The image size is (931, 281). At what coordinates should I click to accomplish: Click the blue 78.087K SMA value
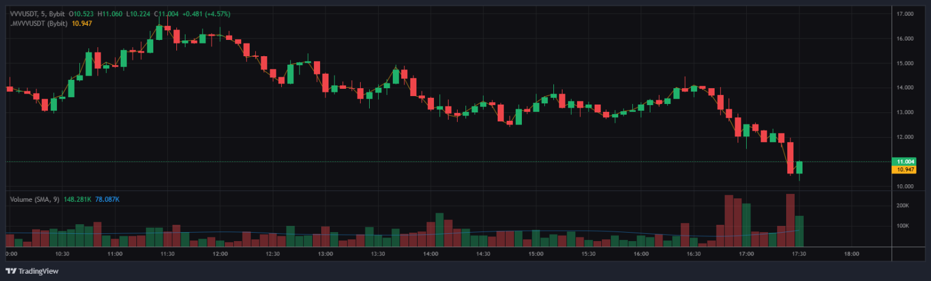[x=107, y=199]
